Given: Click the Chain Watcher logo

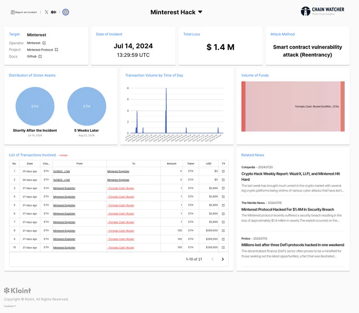Looking at the screenshot, I should (x=323, y=11).
